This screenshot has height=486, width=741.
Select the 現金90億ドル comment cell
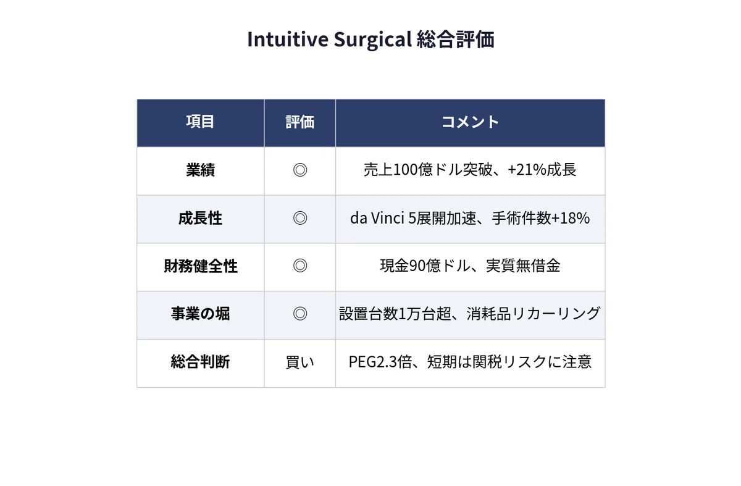(470, 267)
